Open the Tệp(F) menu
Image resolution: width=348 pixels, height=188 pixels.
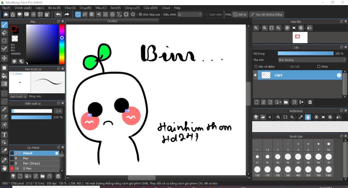pyautogui.click(x=6, y=8)
